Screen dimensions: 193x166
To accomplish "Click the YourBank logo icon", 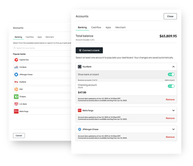I will coord(79,67).
